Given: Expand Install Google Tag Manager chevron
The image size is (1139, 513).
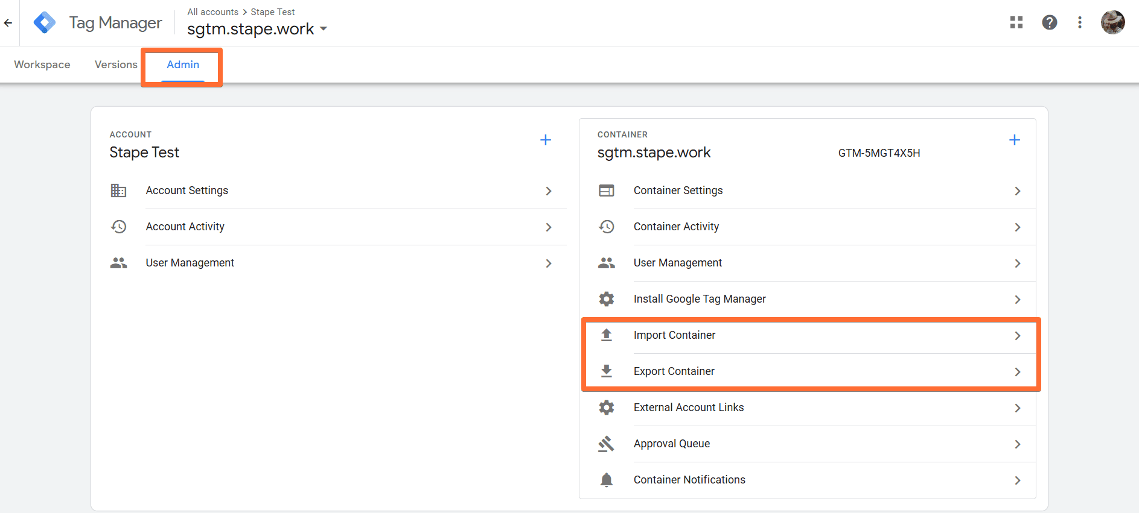Looking at the screenshot, I should [1018, 300].
